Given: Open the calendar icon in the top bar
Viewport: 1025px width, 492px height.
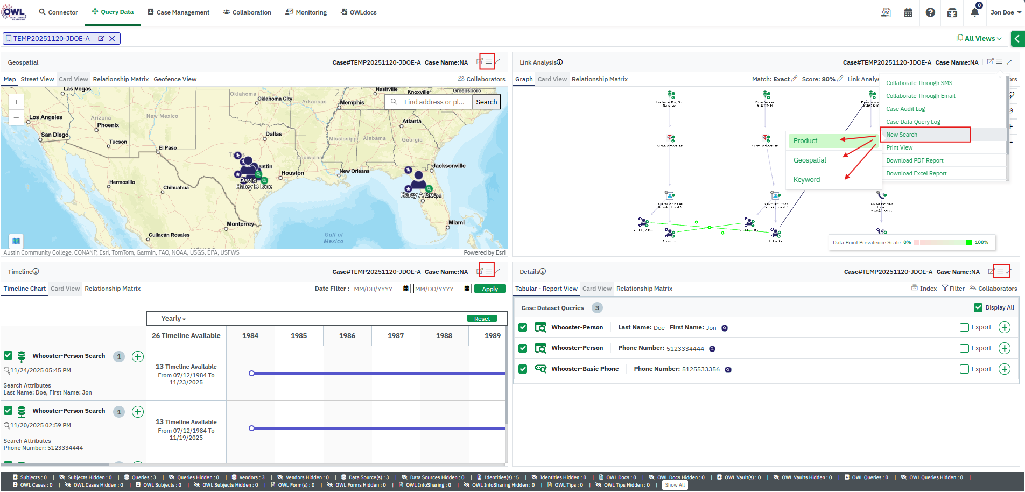Looking at the screenshot, I should tap(908, 12).
